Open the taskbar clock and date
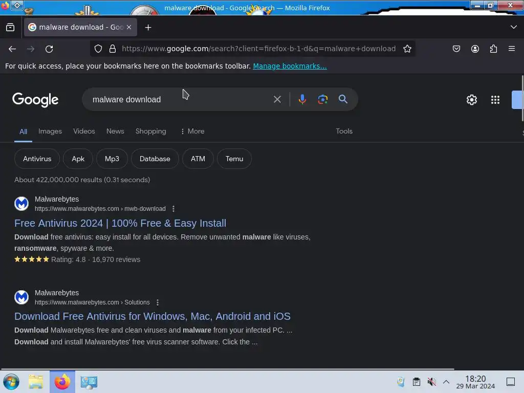The image size is (524, 393). [475, 382]
